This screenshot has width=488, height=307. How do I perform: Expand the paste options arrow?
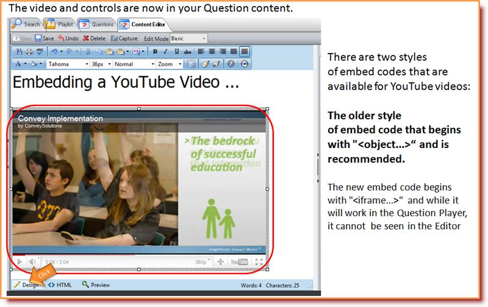[127, 52]
